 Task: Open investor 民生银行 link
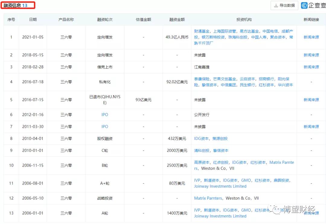pos(248,85)
